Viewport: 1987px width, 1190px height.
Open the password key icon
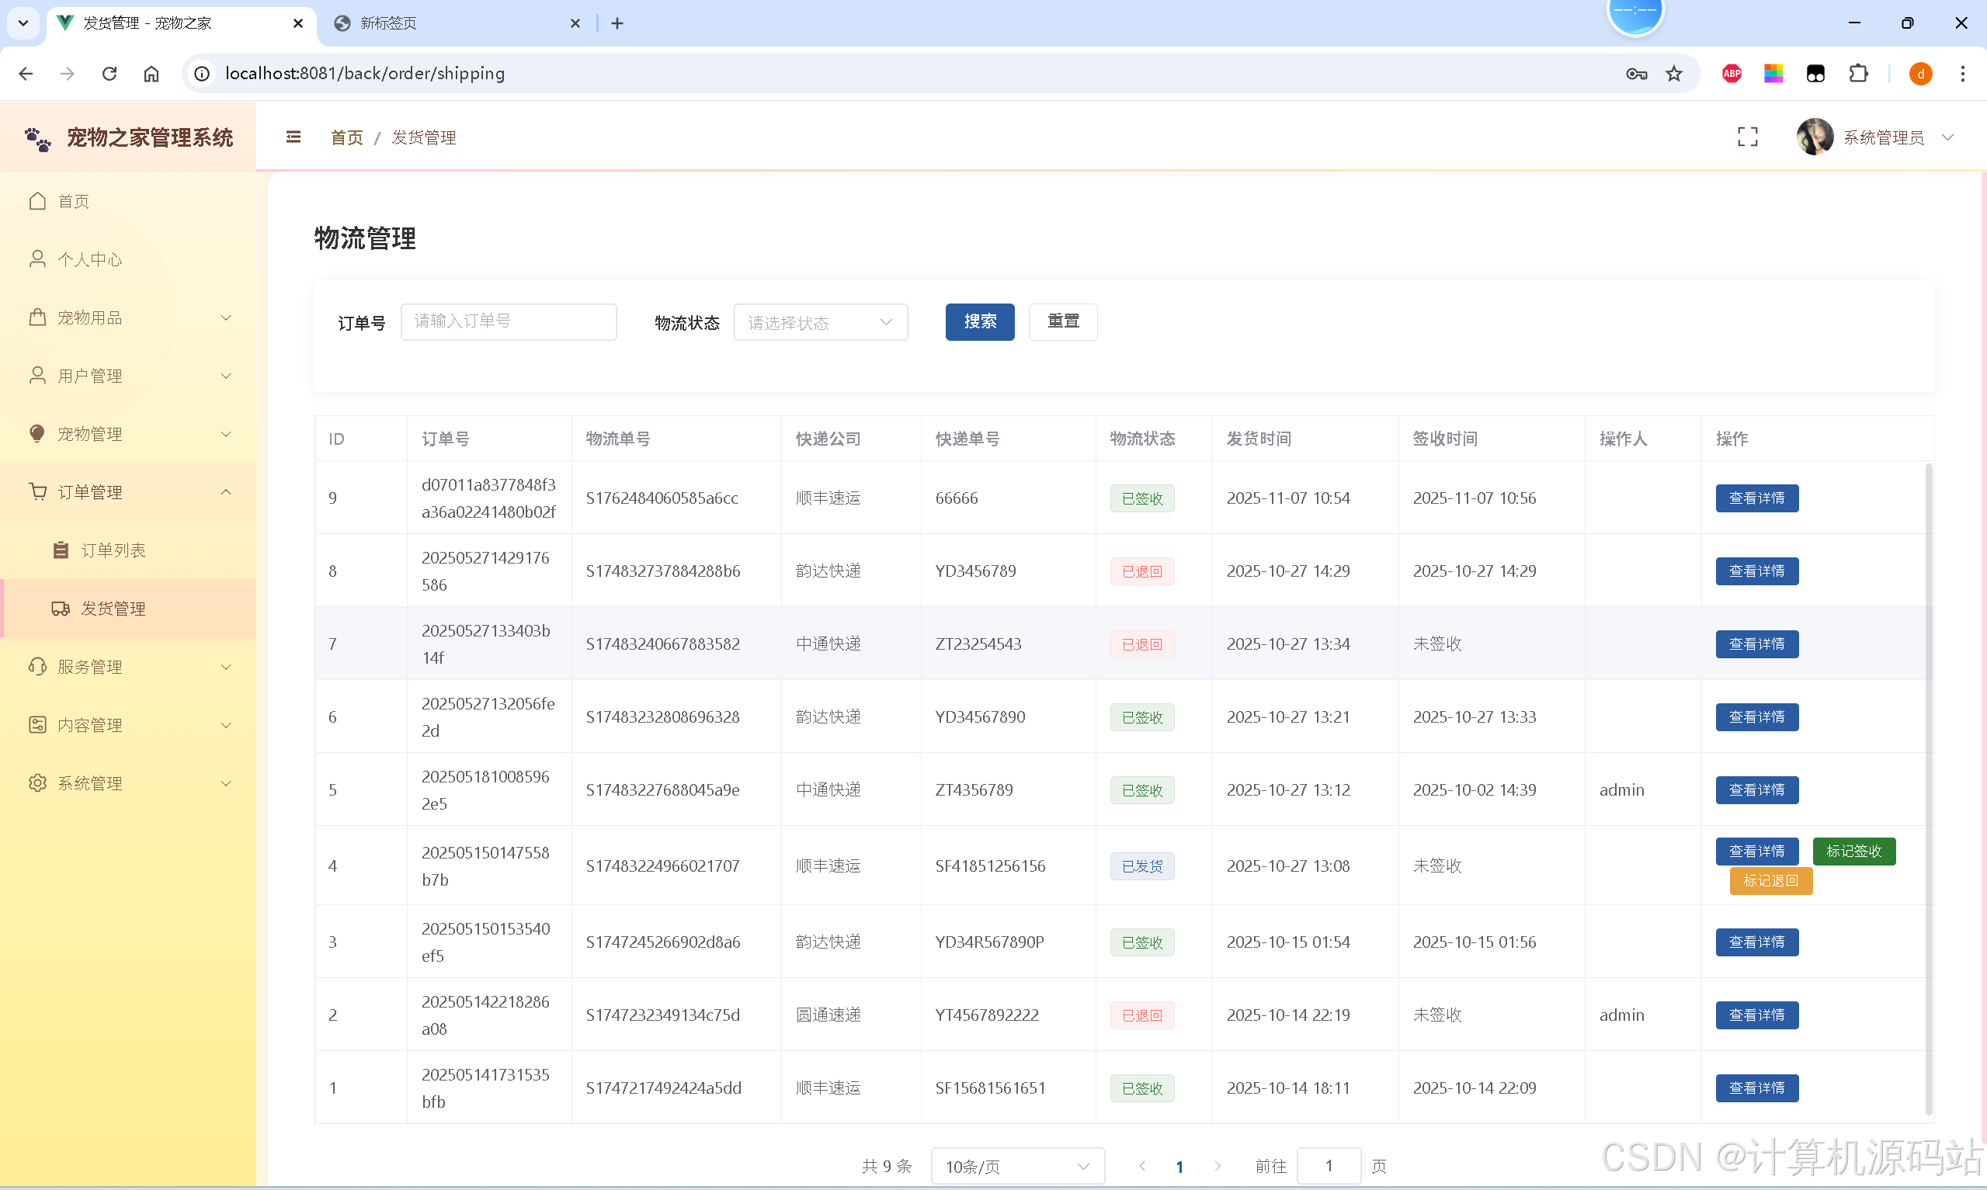1637,74
